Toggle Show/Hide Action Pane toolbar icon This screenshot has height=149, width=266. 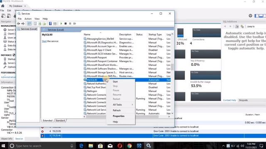55,24
